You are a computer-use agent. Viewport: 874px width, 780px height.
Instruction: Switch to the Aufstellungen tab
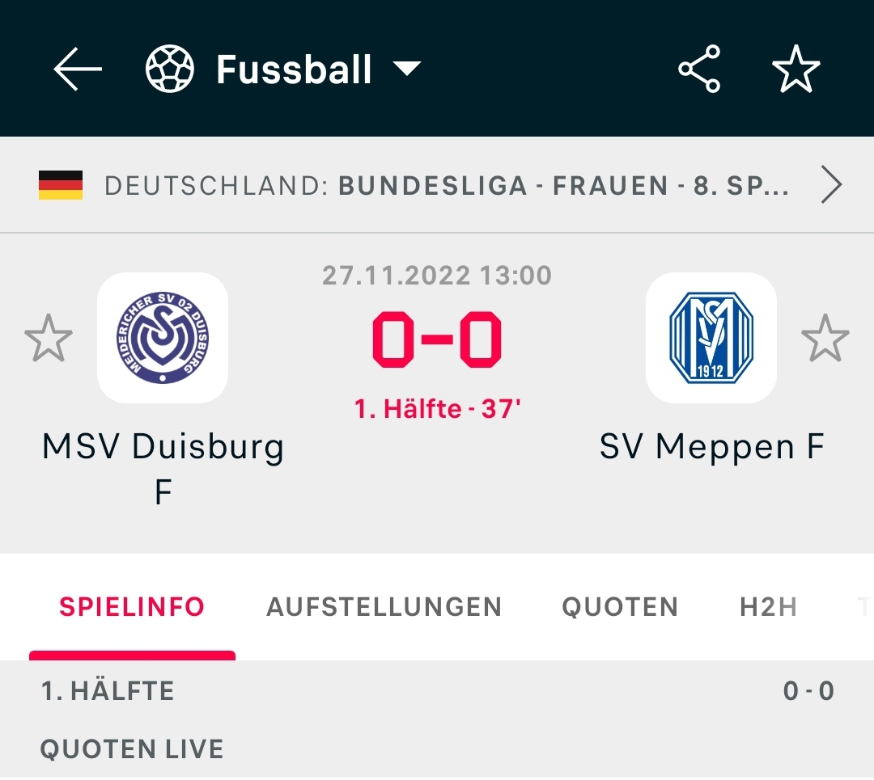[x=384, y=607]
